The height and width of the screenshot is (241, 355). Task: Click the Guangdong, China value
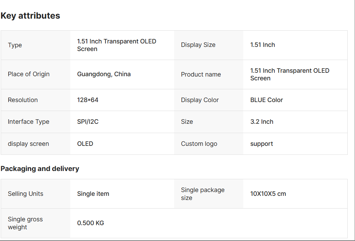pyautogui.click(x=104, y=74)
